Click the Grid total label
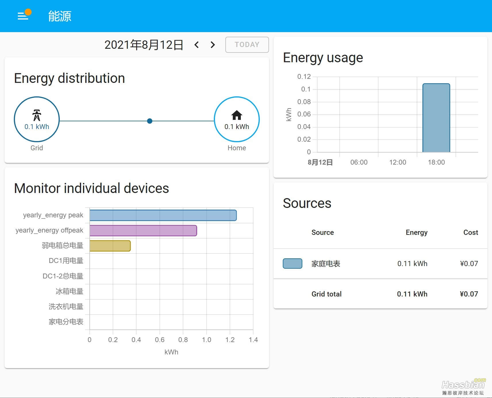The image size is (492, 398). coord(326,294)
